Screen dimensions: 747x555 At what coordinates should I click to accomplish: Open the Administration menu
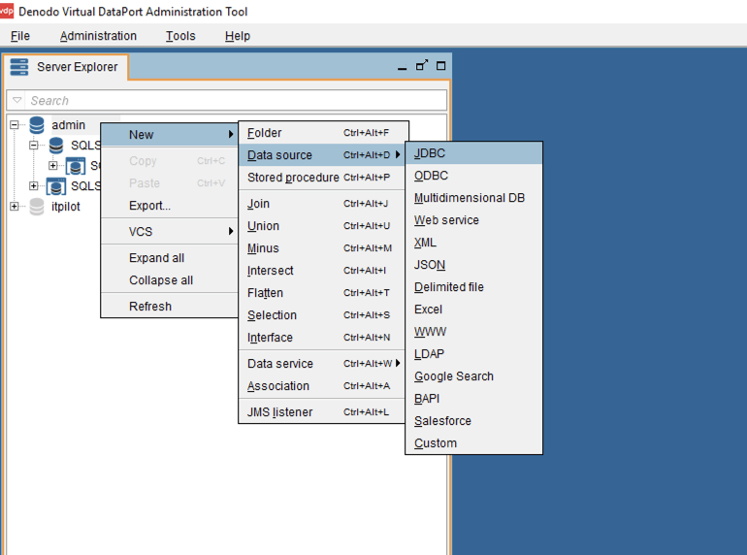98,36
